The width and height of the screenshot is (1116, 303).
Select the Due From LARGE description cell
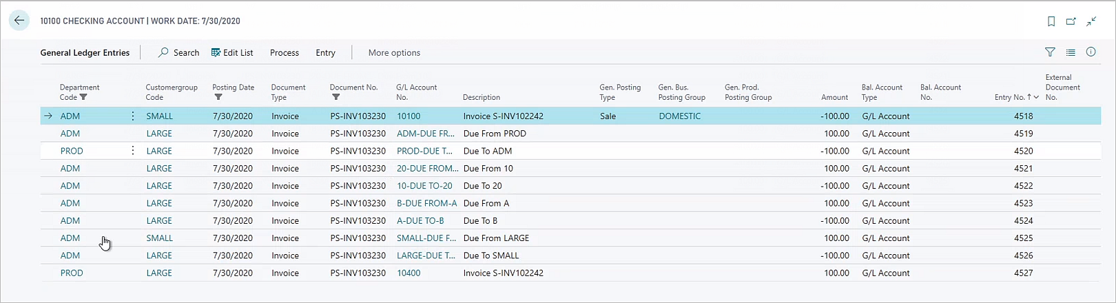(x=496, y=238)
